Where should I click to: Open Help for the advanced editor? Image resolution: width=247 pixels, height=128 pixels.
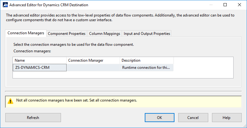tap(227, 118)
